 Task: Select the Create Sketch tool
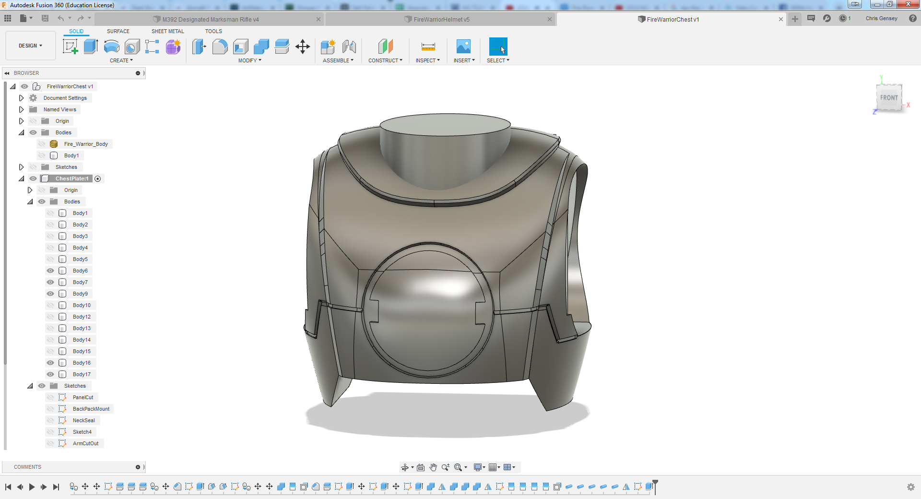pyautogui.click(x=71, y=47)
